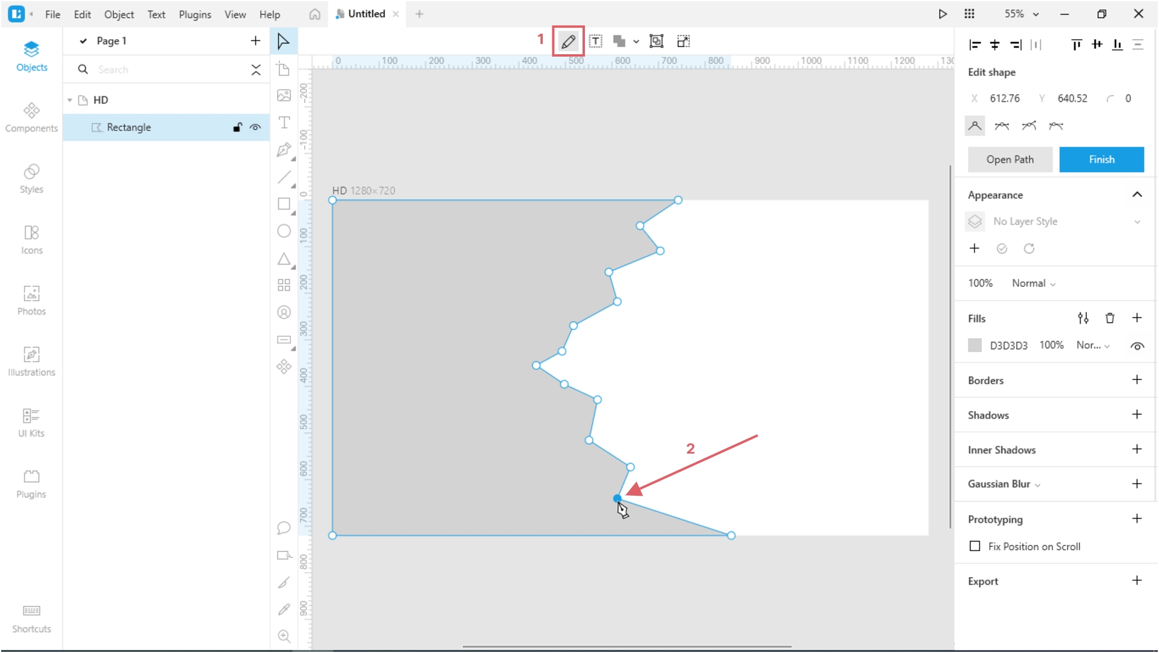The width and height of the screenshot is (1159, 653).
Task: Expand the Appearance section
Action: tap(1137, 195)
